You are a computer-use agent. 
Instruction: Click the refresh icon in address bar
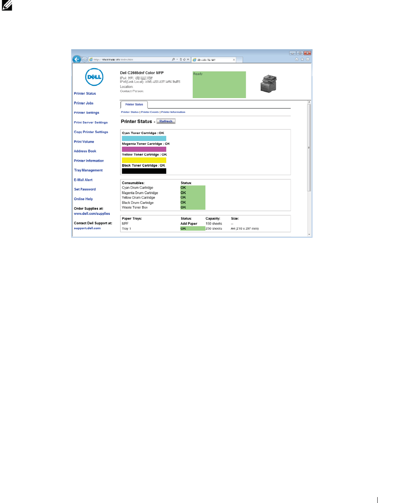tap(184, 59)
